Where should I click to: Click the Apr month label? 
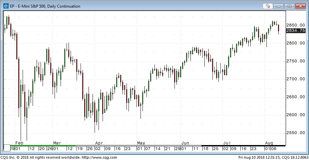tap(99, 143)
